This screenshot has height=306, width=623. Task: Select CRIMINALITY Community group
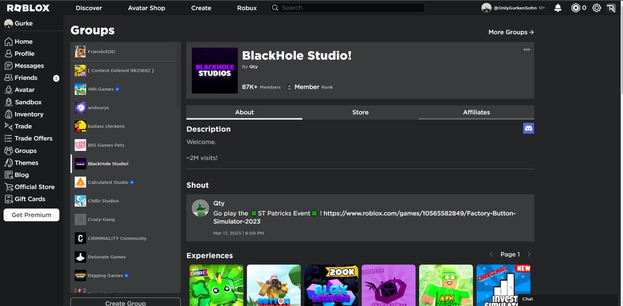[124, 239]
